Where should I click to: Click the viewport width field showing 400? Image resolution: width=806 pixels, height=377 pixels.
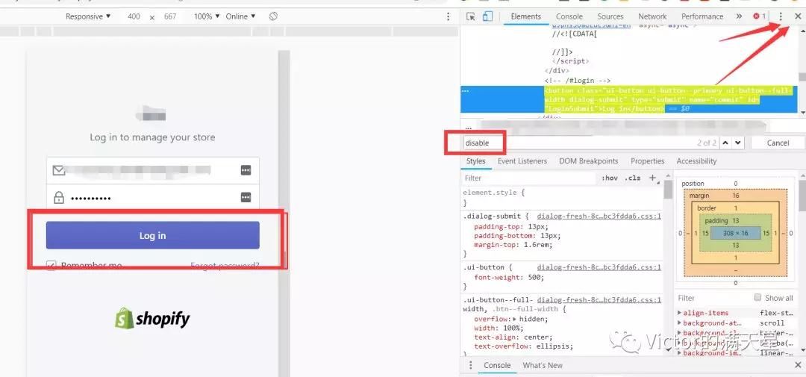click(x=134, y=16)
